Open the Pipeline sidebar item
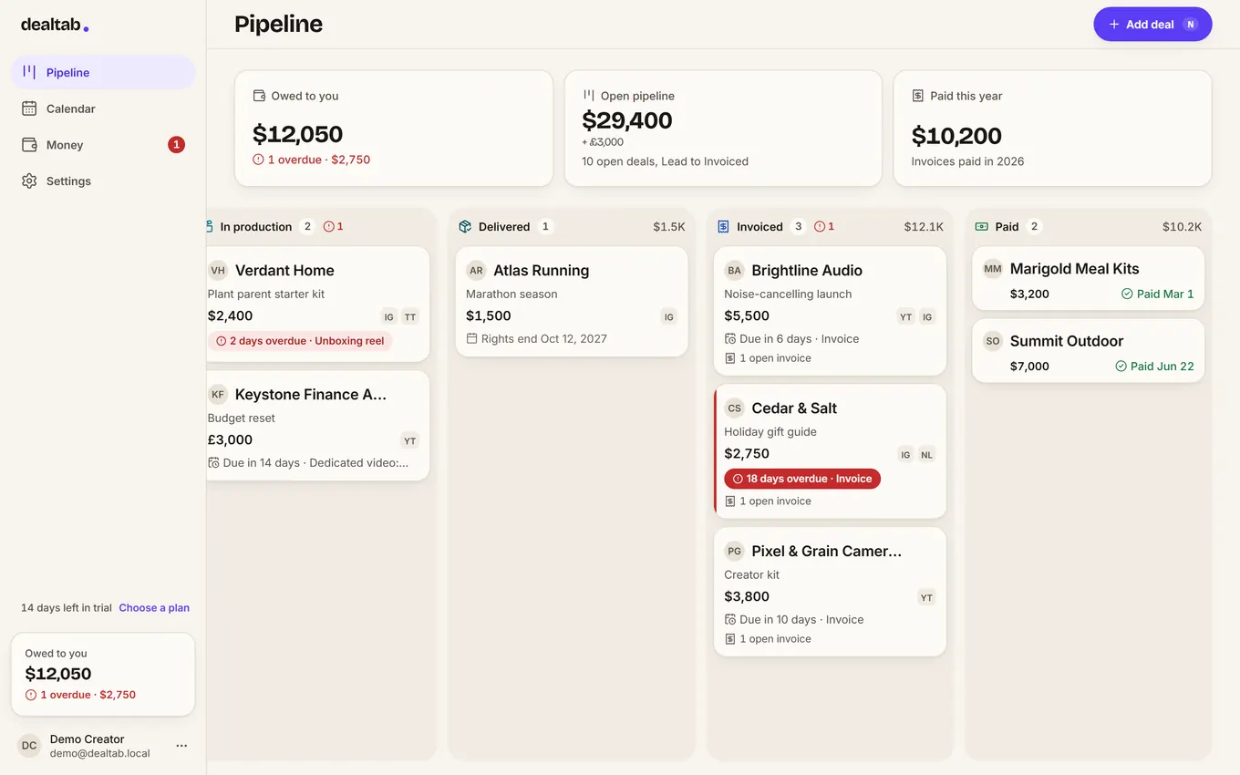1240x775 pixels. point(103,72)
